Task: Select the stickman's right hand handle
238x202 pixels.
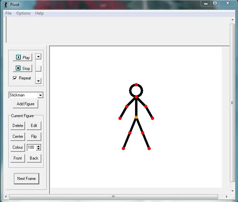Action: (x=152, y=118)
